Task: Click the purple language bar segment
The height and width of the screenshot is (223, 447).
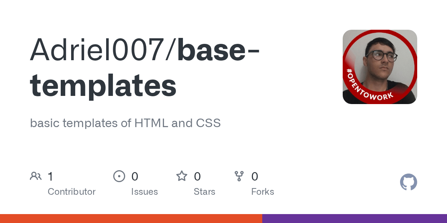Action: pos(355,219)
